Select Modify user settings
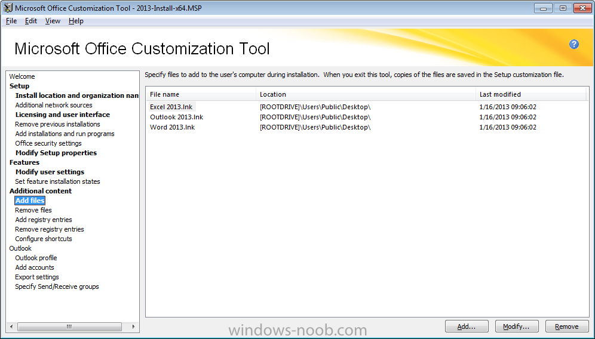The image size is (595, 339). pos(50,172)
